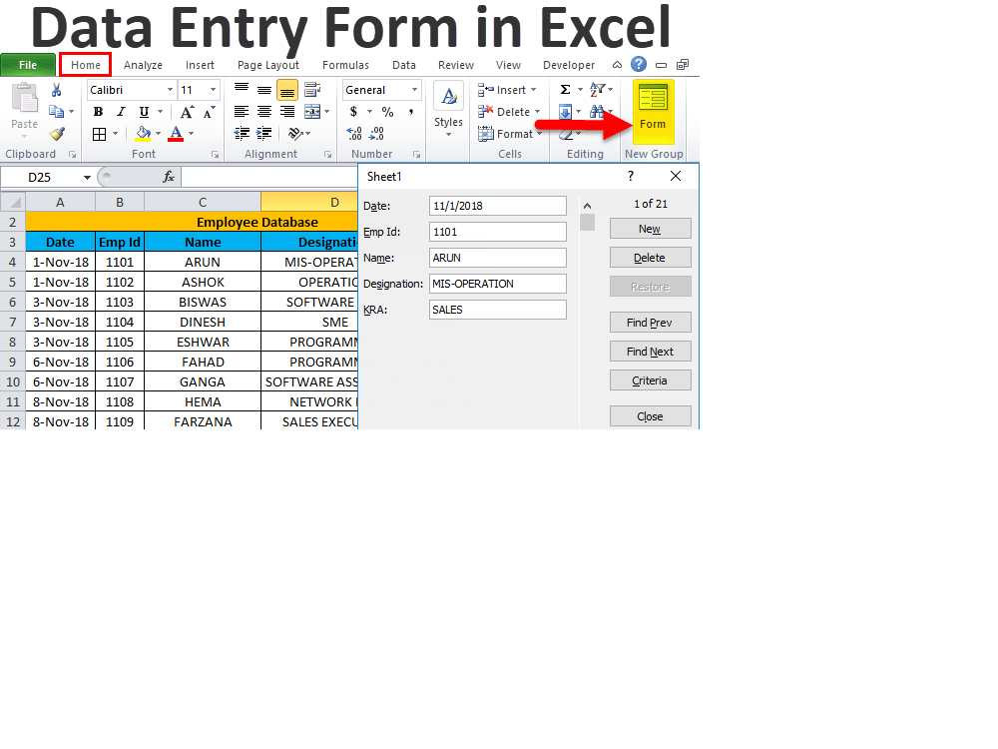Screen dimensions: 998x749
Task: Click the Merge & Center icon
Action: [x=314, y=110]
